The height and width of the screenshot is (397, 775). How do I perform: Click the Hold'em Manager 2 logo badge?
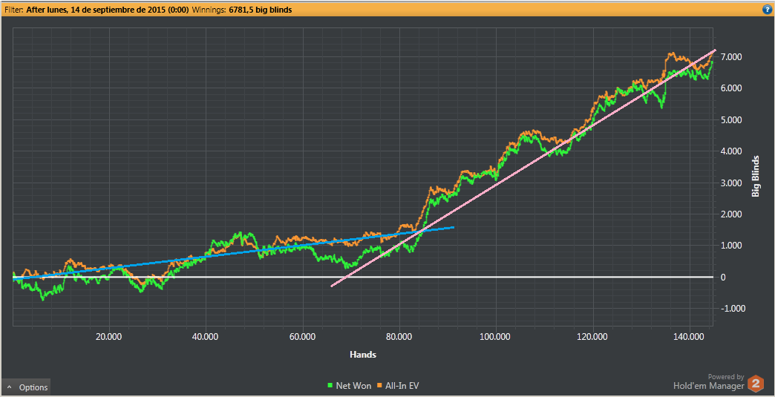pyautogui.click(x=755, y=384)
